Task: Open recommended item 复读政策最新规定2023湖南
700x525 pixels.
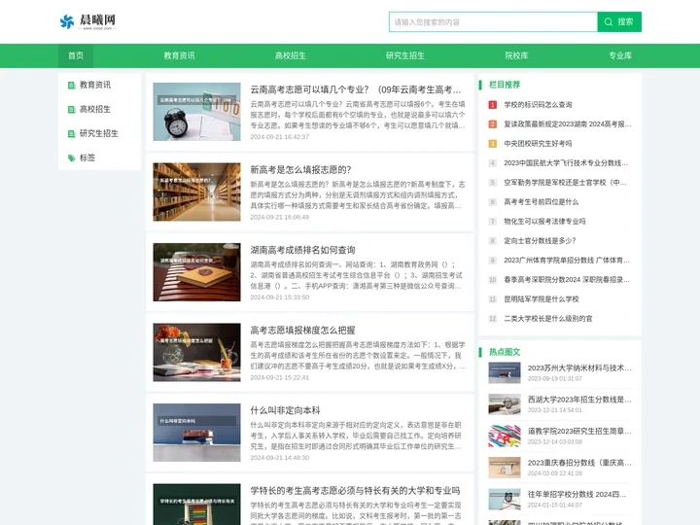Action: (x=568, y=124)
